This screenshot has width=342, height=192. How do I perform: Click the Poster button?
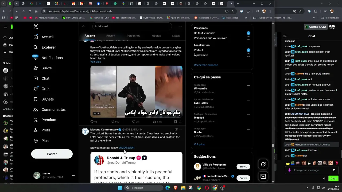[52, 154]
